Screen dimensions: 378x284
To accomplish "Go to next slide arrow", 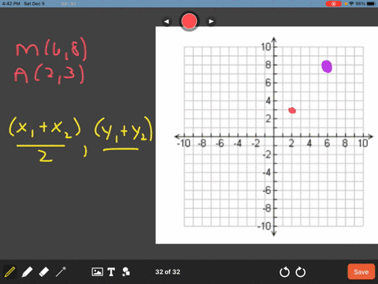I will pos(211,21).
